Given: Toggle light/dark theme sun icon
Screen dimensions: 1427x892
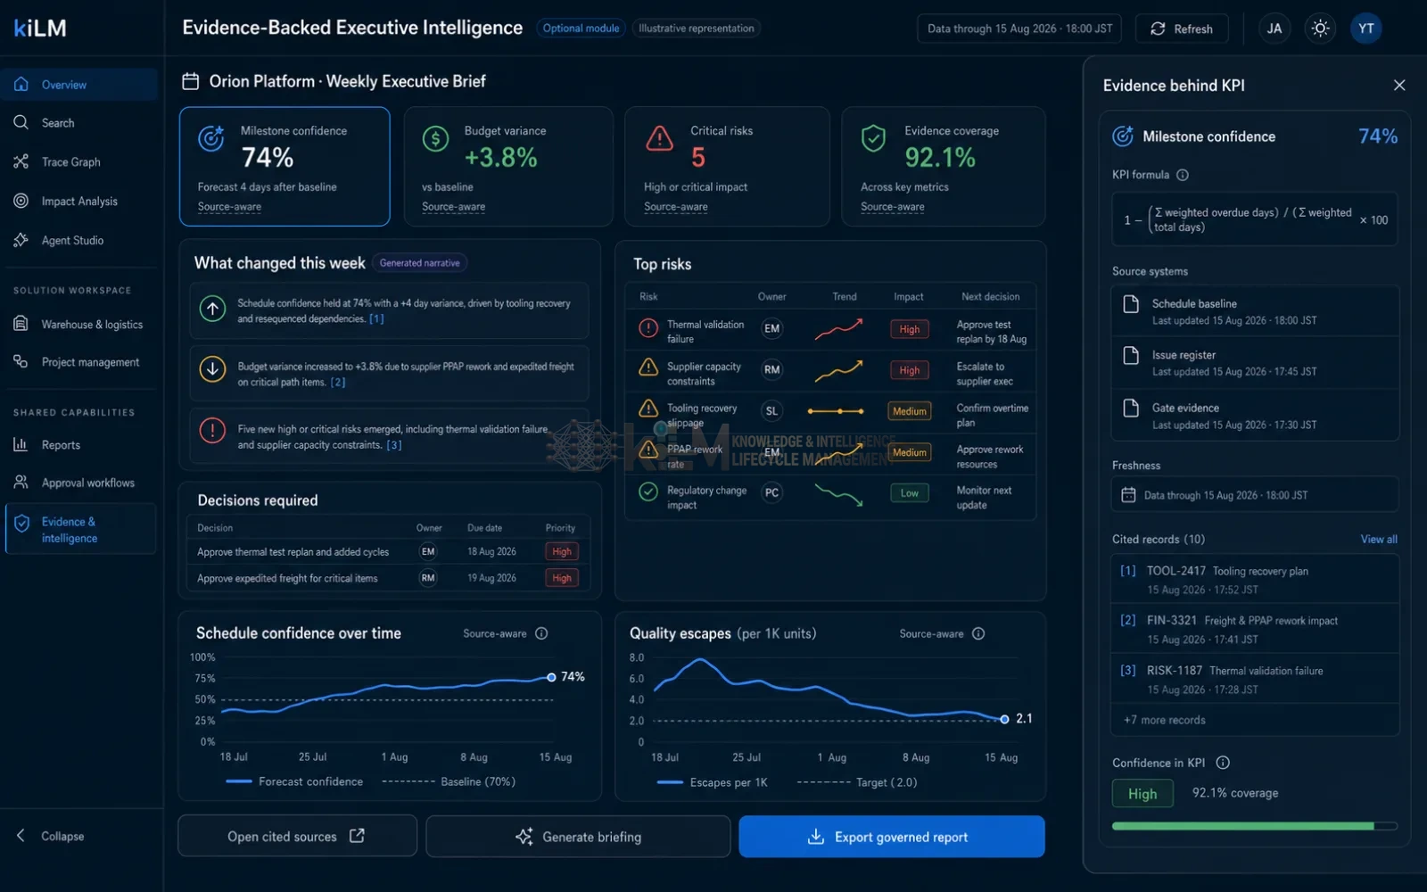Looking at the screenshot, I should coord(1320,29).
